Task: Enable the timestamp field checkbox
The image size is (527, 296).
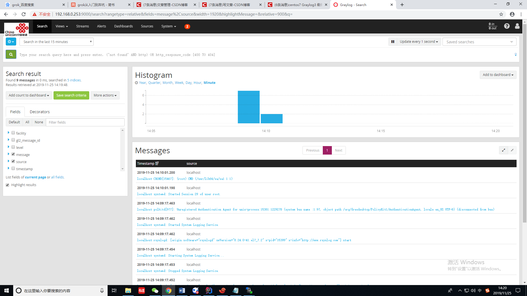Action: click(13, 168)
